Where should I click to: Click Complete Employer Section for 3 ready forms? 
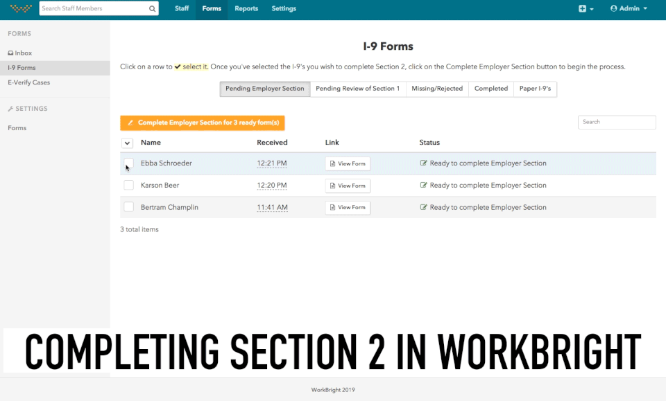202,123
